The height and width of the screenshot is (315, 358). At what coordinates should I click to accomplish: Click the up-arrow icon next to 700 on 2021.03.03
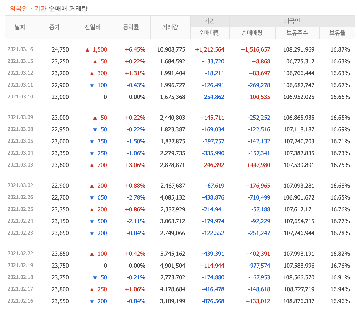click(x=92, y=165)
